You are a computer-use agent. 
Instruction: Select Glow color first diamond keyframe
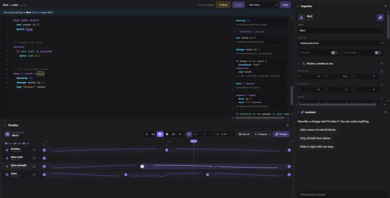[x=44, y=158]
